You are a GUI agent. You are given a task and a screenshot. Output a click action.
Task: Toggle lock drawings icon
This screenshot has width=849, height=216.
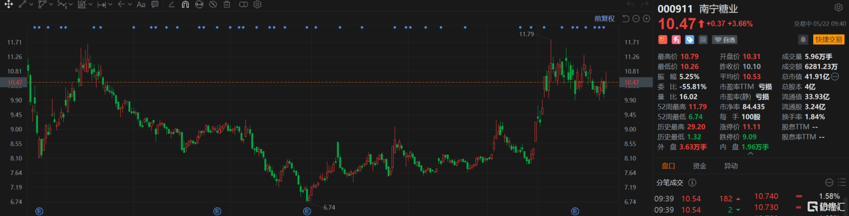pyautogui.click(x=199, y=4)
